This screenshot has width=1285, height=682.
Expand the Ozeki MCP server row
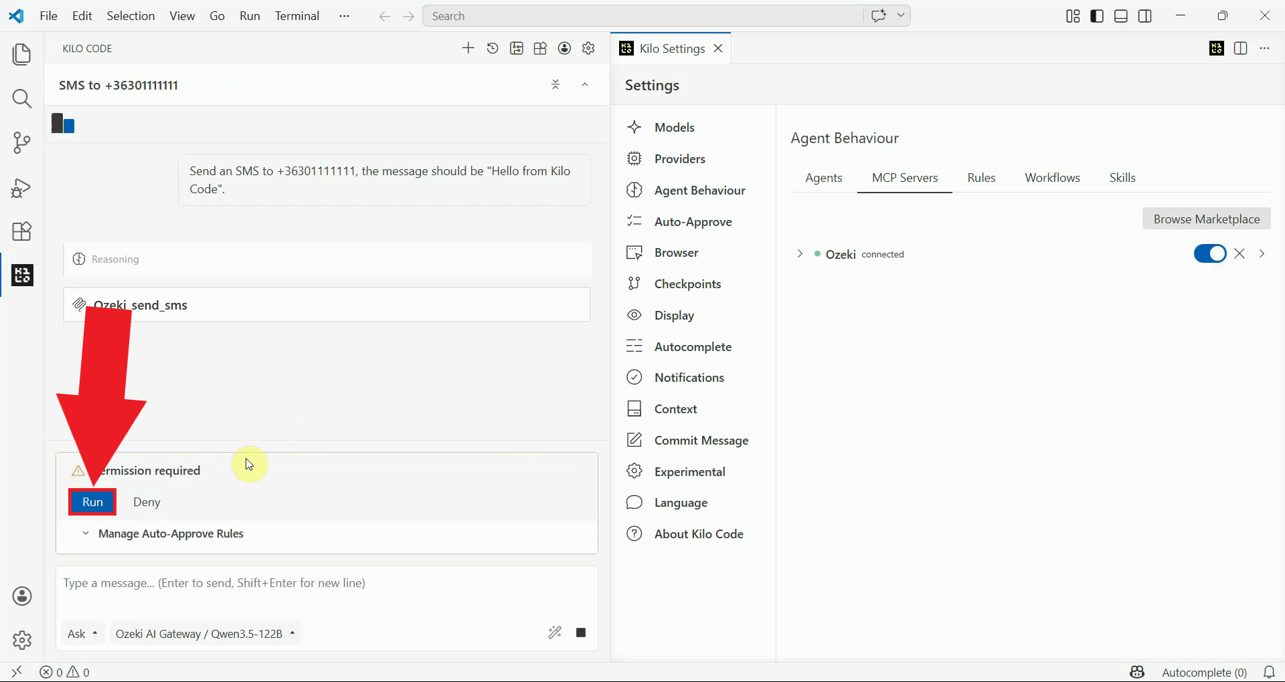coord(799,254)
